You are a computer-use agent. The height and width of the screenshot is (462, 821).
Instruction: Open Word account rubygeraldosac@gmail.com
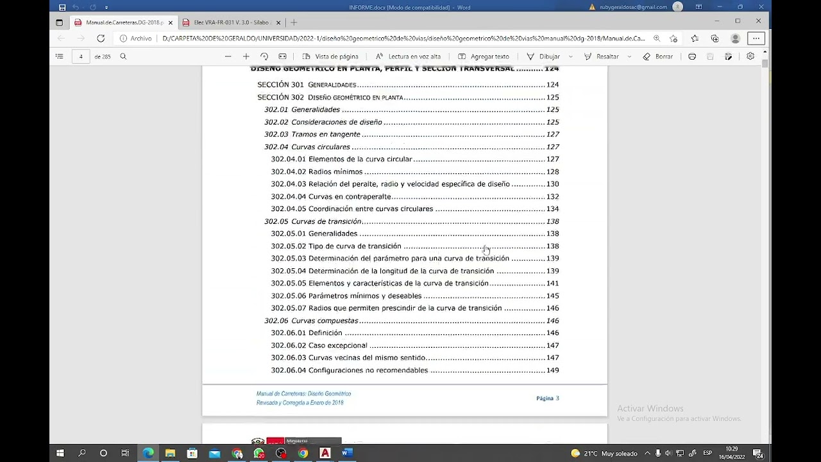tap(633, 7)
